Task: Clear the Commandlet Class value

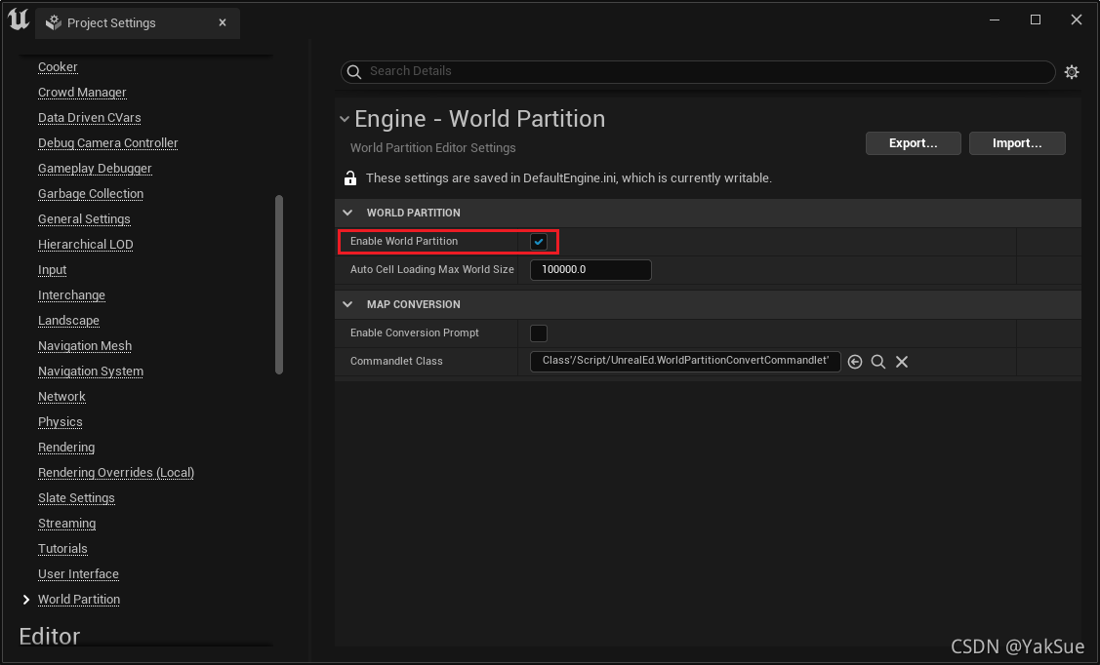Action: pos(902,362)
